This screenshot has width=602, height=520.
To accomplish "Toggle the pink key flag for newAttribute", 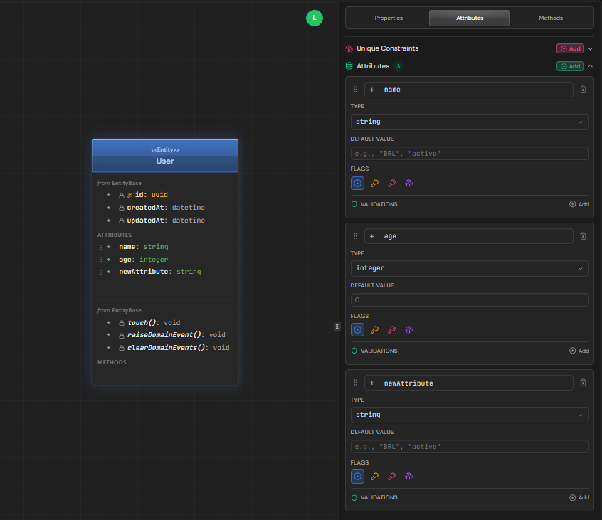I will click(x=391, y=476).
